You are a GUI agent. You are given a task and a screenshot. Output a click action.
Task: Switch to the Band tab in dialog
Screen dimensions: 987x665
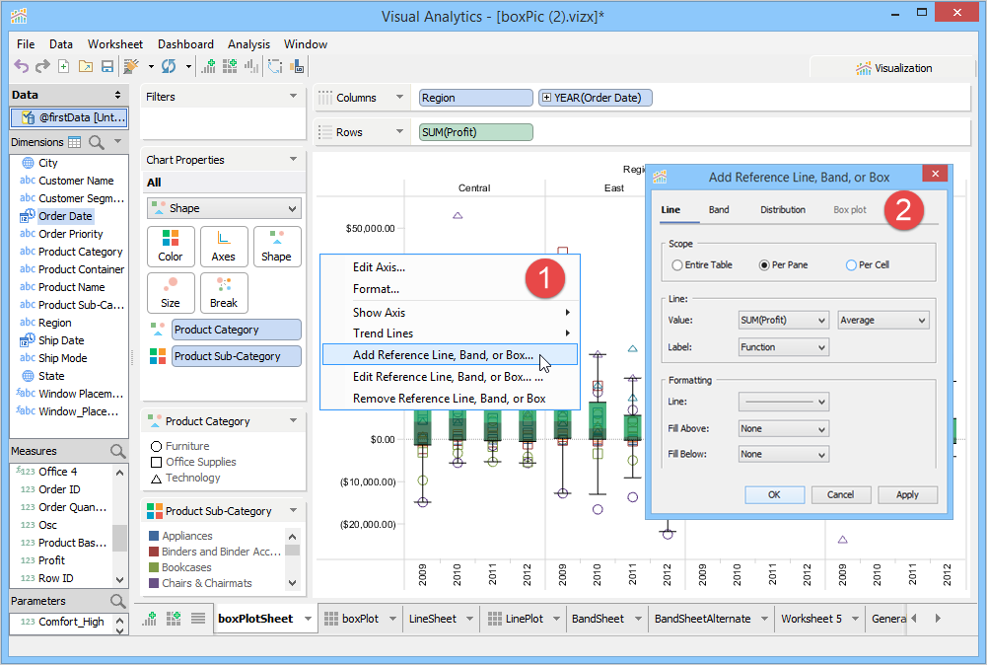pyautogui.click(x=719, y=210)
